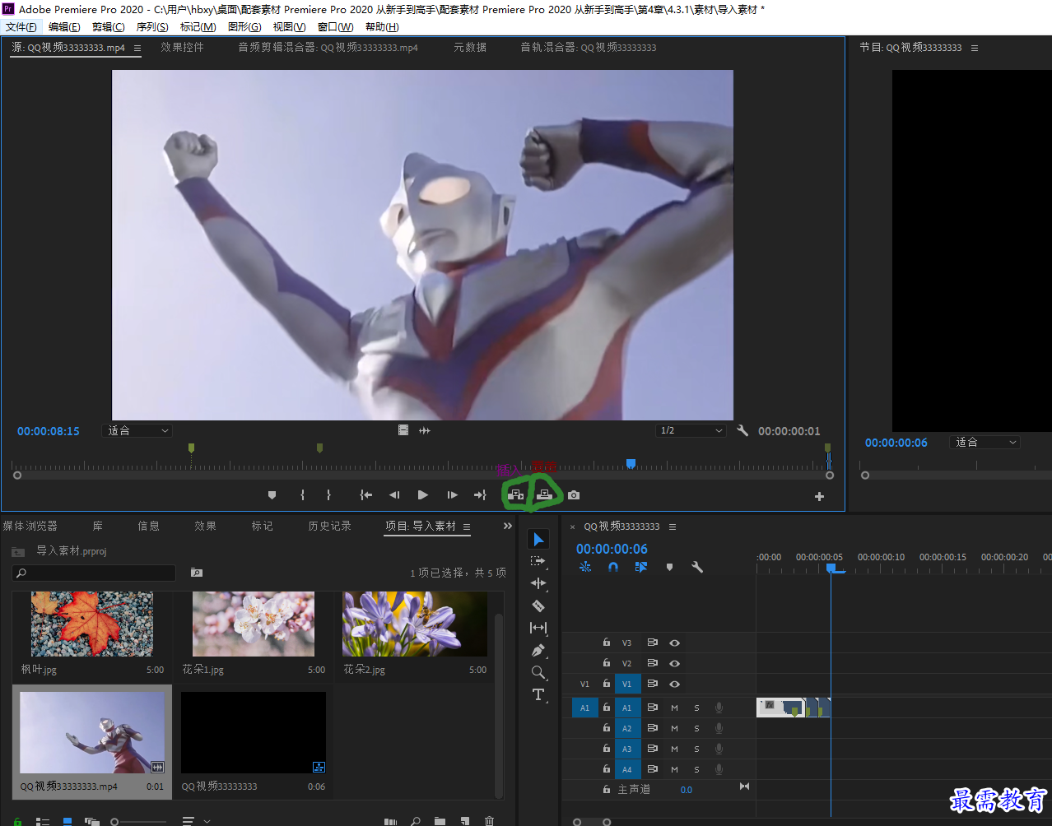
Task: Toggle Linked Selection in timeline
Action: tap(641, 567)
